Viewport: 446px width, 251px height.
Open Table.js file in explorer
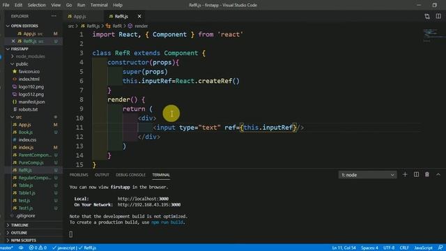(x=26, y=185)
